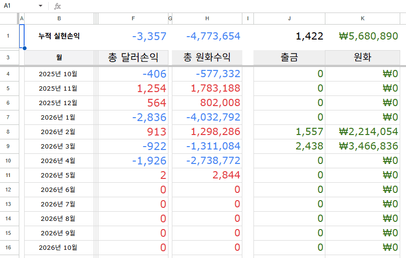
Task: Click the cell showing -4,773,654
Action: pyautogui.click(x=207, y=36)
